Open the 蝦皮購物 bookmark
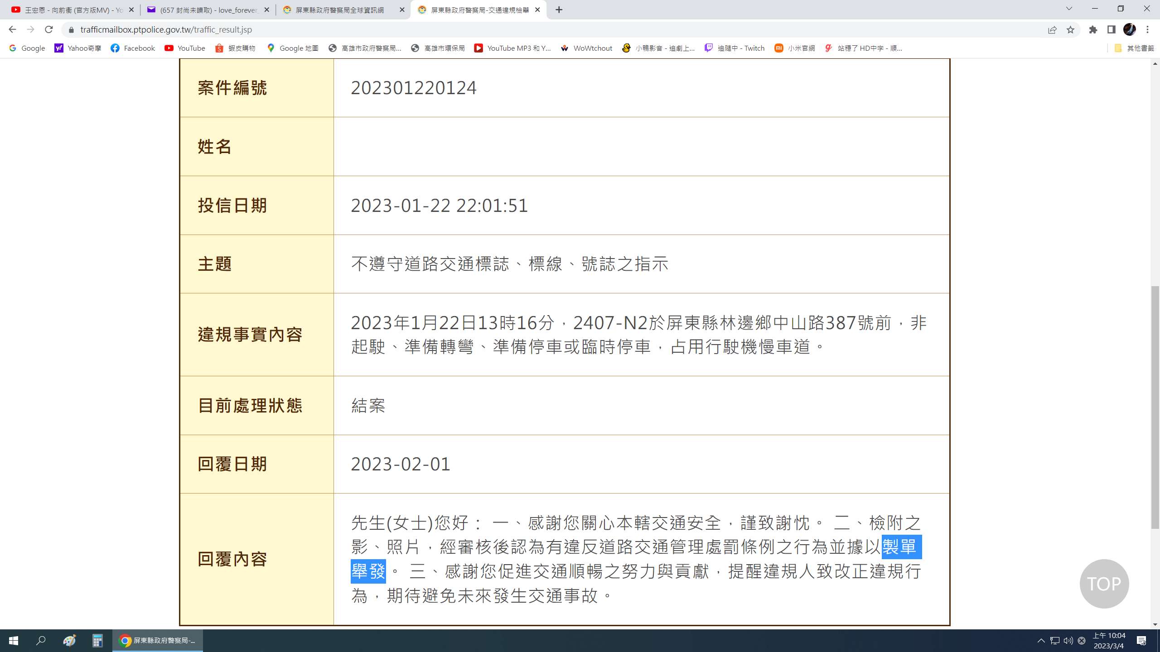 pos(235,48)
